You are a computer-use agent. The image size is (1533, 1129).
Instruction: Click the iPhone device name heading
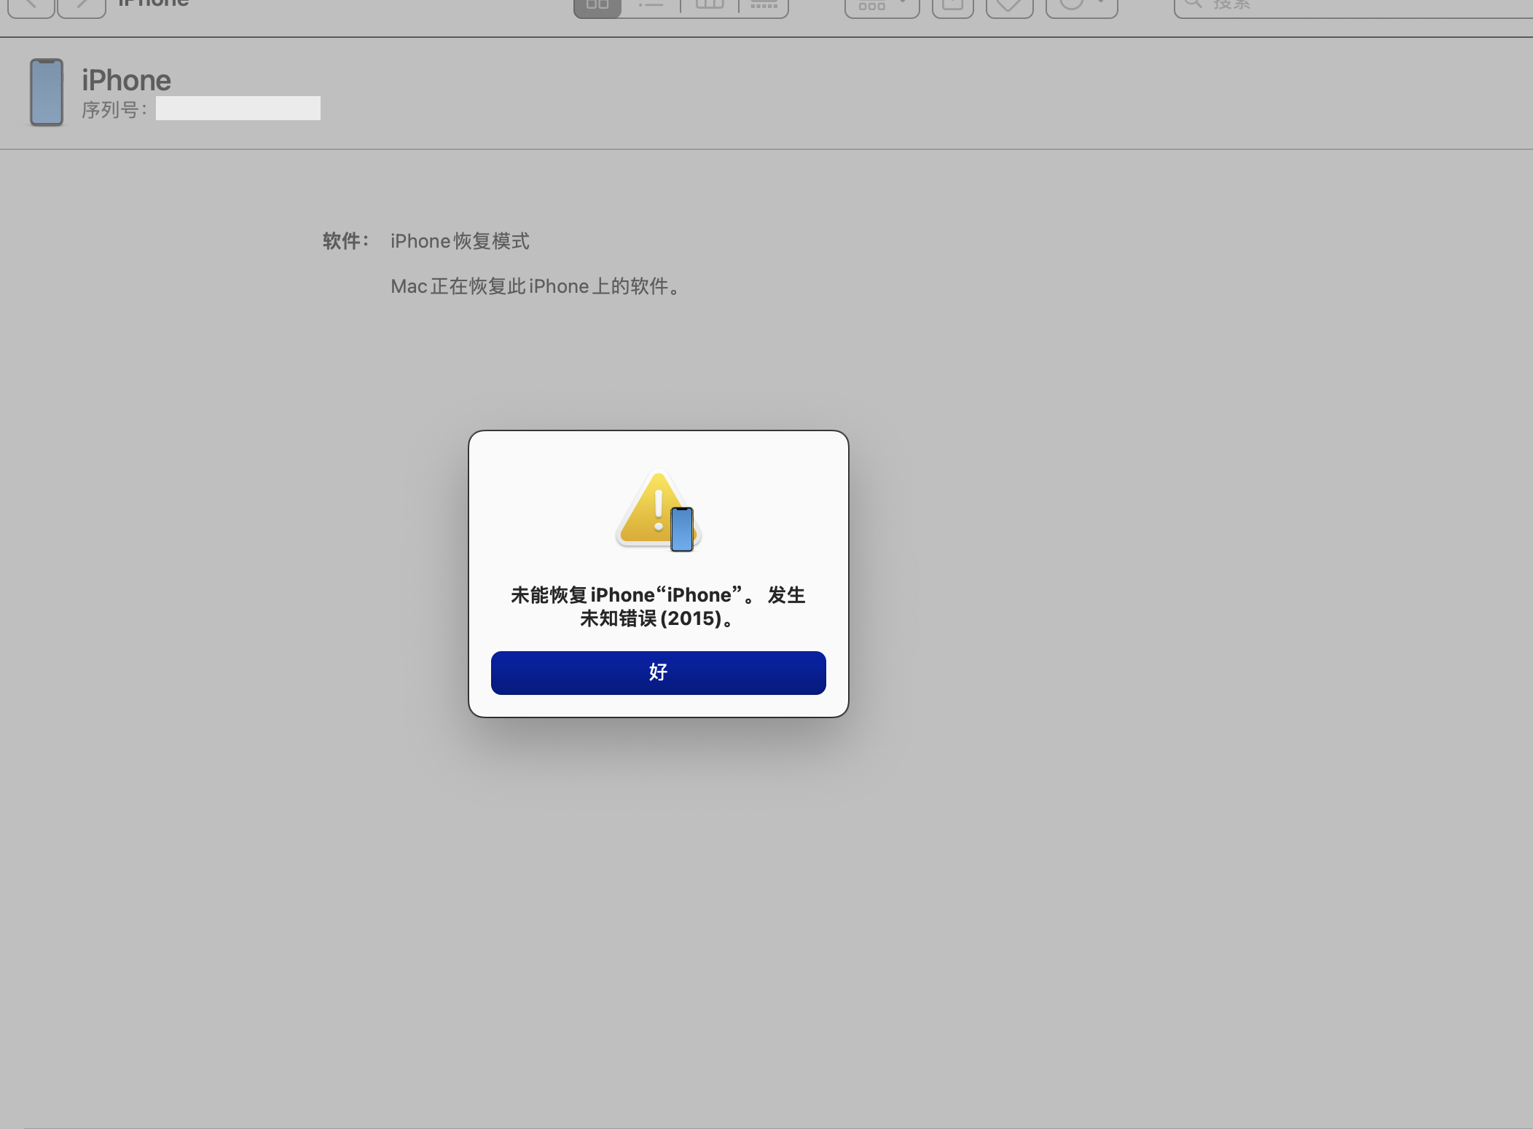pyautogui.click(x=126, y=80)
